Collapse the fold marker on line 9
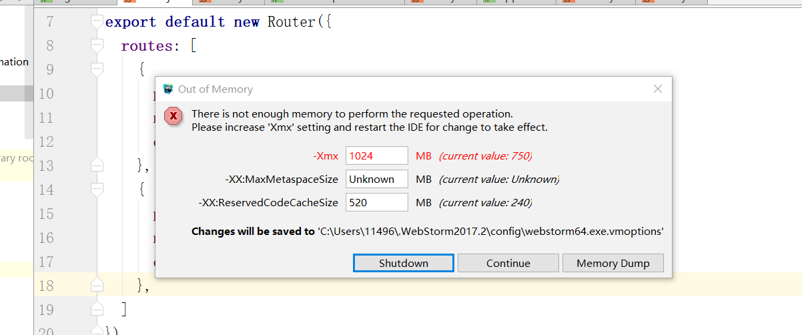Viewport: 802px width, 335px height. (x=97, y=69)
